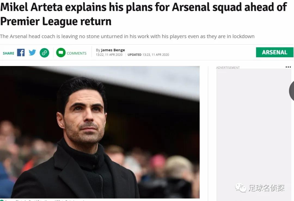Viewport: 294px width, 201px height.
Task: Share the article on Facebook
Action: coord(21,52)
